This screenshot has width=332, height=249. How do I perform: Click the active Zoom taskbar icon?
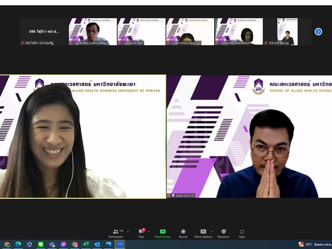120,244
